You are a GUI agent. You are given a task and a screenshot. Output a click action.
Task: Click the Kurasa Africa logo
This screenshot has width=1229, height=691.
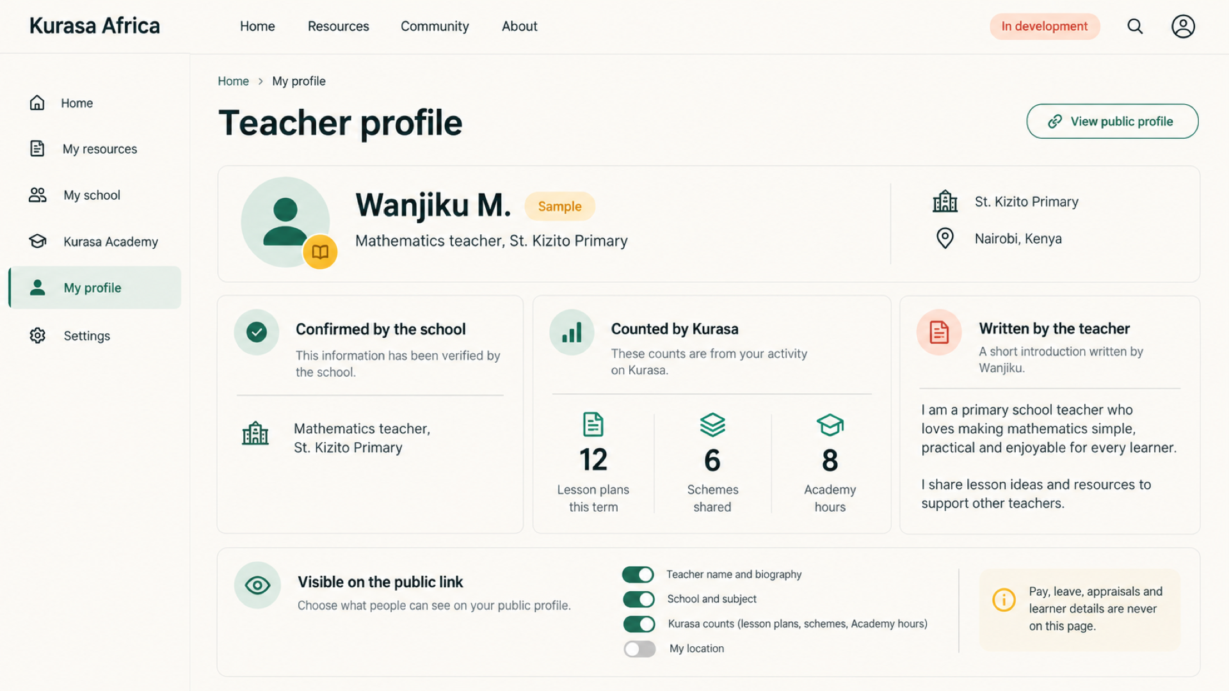95,26
